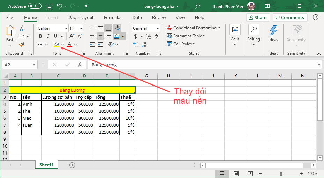Click zoom out minus button
The image size is (324, 178).
261,174
